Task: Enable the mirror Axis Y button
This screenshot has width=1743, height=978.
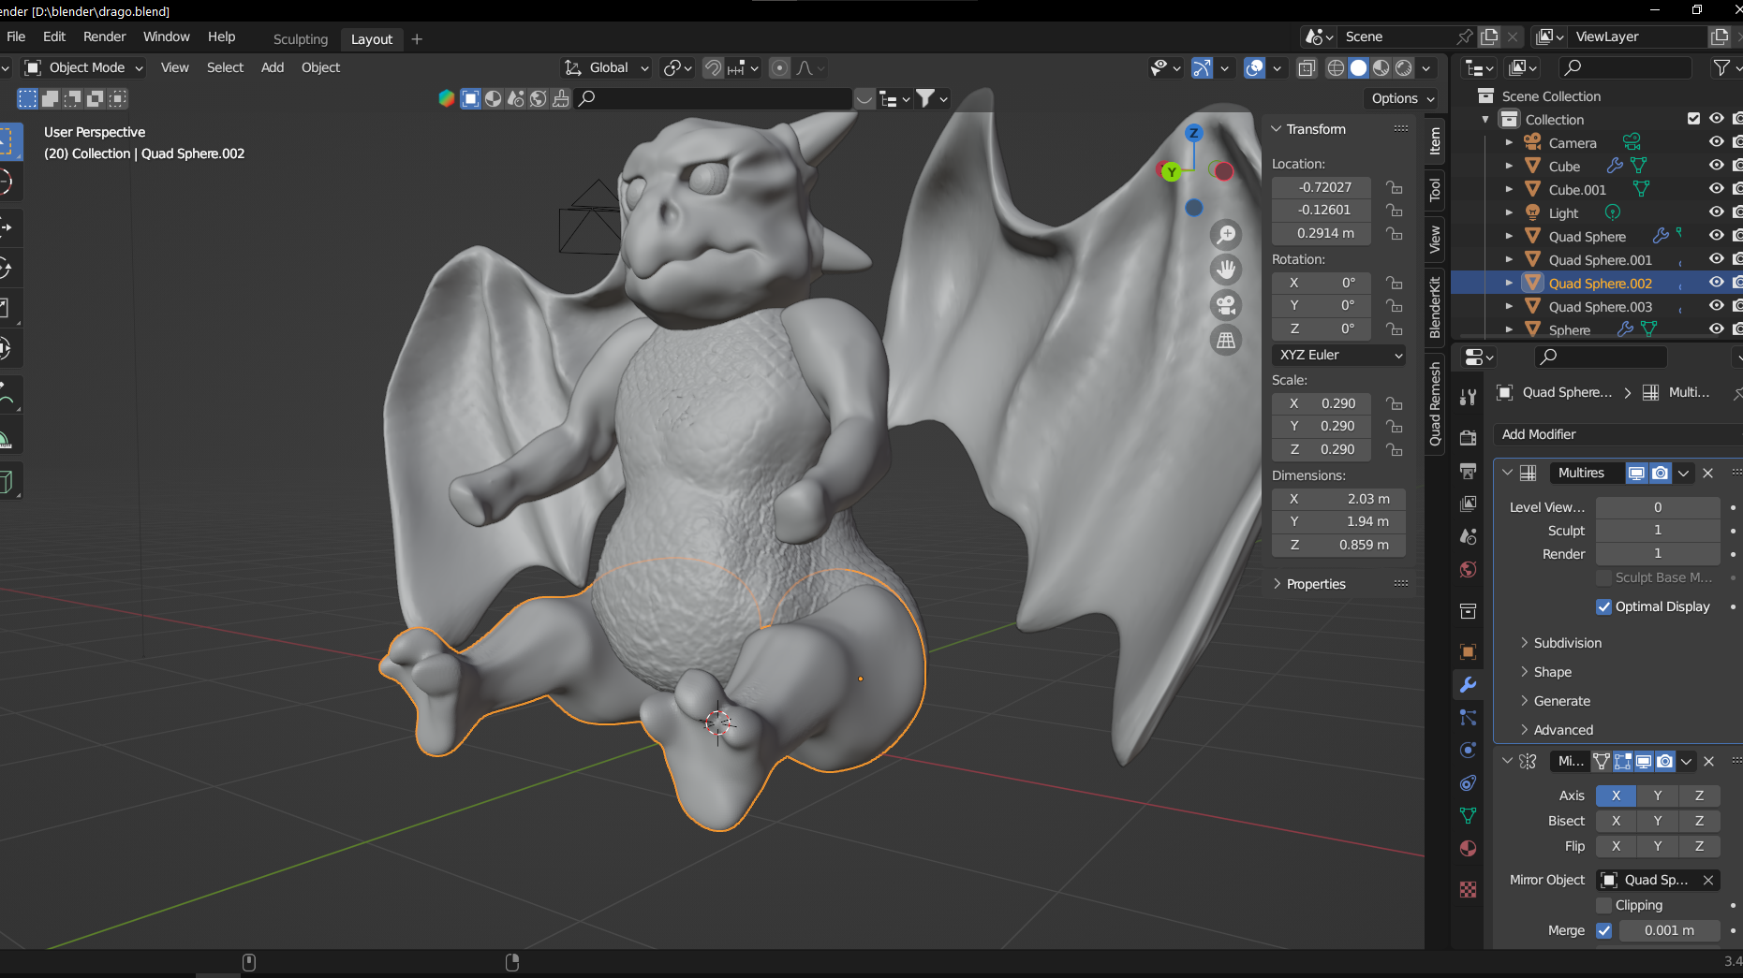Action: tap(1657, 796)
